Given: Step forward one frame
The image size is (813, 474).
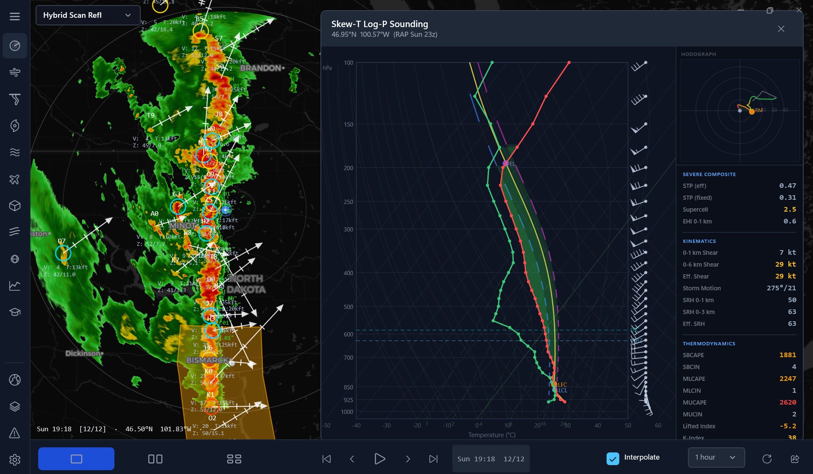Looking at the screenshot, I should [408, 459].
